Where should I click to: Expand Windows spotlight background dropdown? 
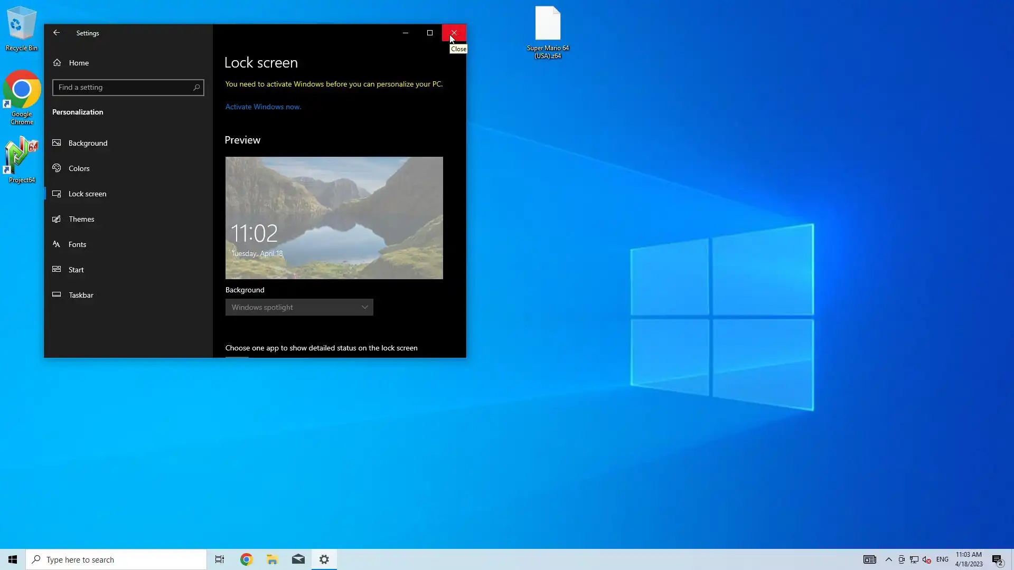(x=299, y=307)
